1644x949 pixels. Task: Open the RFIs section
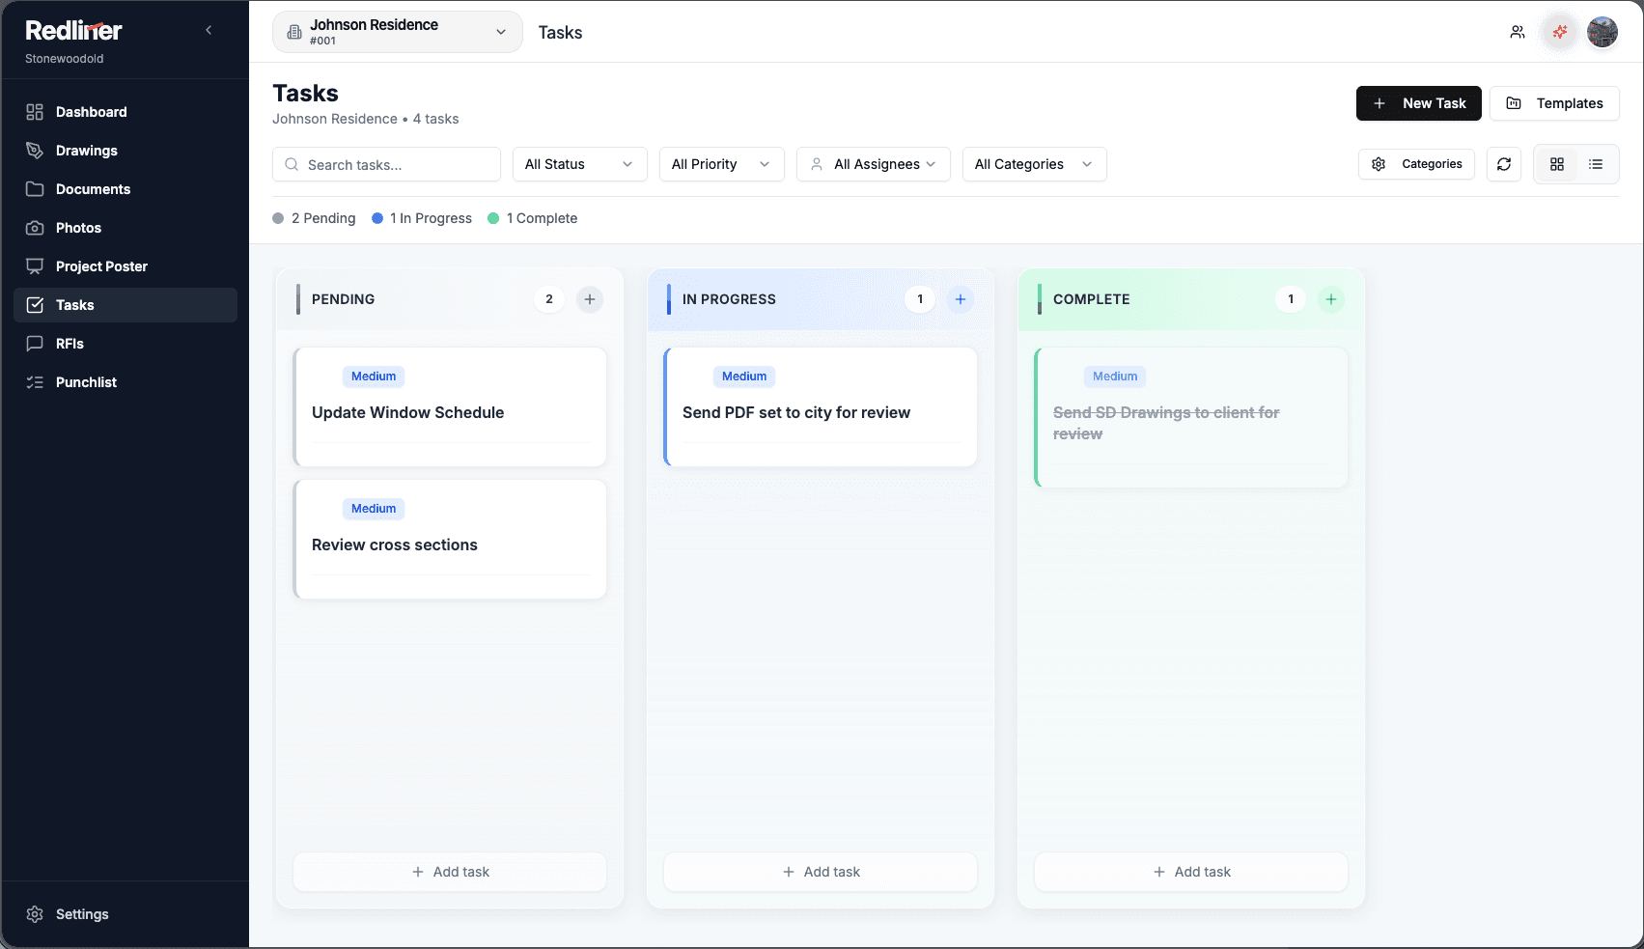[x=125, y=344]
